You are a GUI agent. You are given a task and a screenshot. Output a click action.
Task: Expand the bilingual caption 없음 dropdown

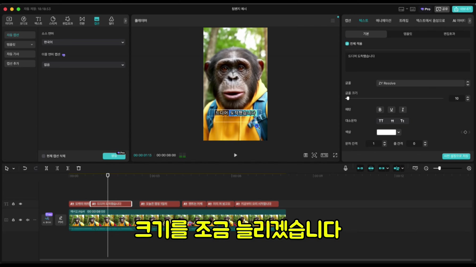(83, 65)
